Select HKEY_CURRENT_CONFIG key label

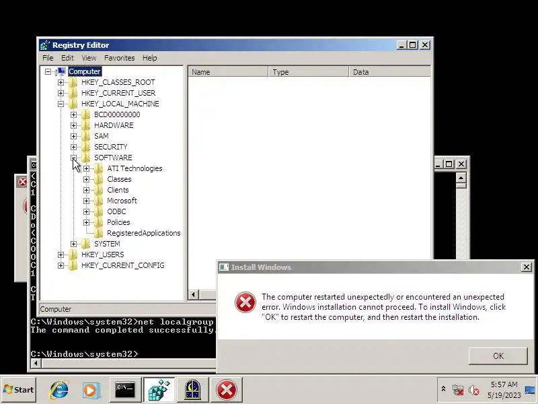coord(123,265)
